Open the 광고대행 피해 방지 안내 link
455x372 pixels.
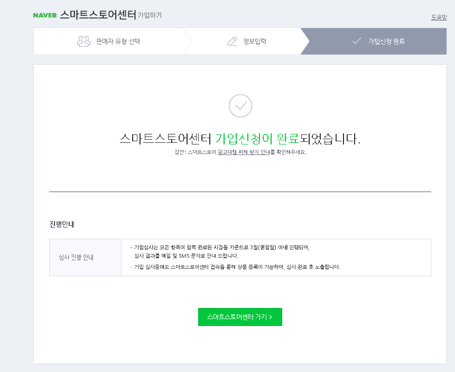244,152
